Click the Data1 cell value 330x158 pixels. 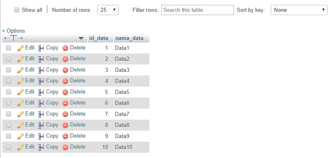pyautogui.click(x=122, y=48)
